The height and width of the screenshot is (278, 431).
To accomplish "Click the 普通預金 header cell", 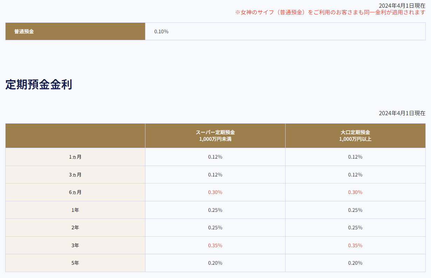I will point(75,32).
